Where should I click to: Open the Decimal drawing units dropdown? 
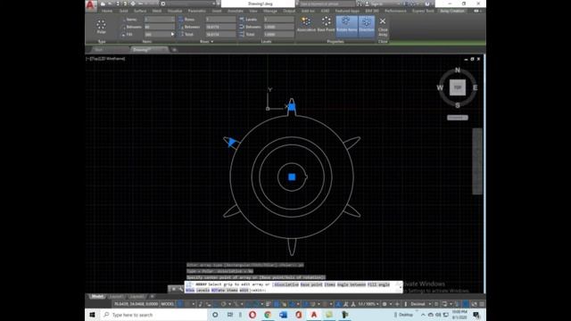coord(419,304)
